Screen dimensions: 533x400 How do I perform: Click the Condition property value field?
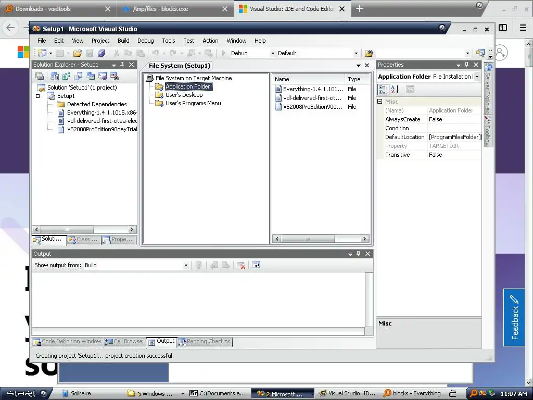[454, 128]
